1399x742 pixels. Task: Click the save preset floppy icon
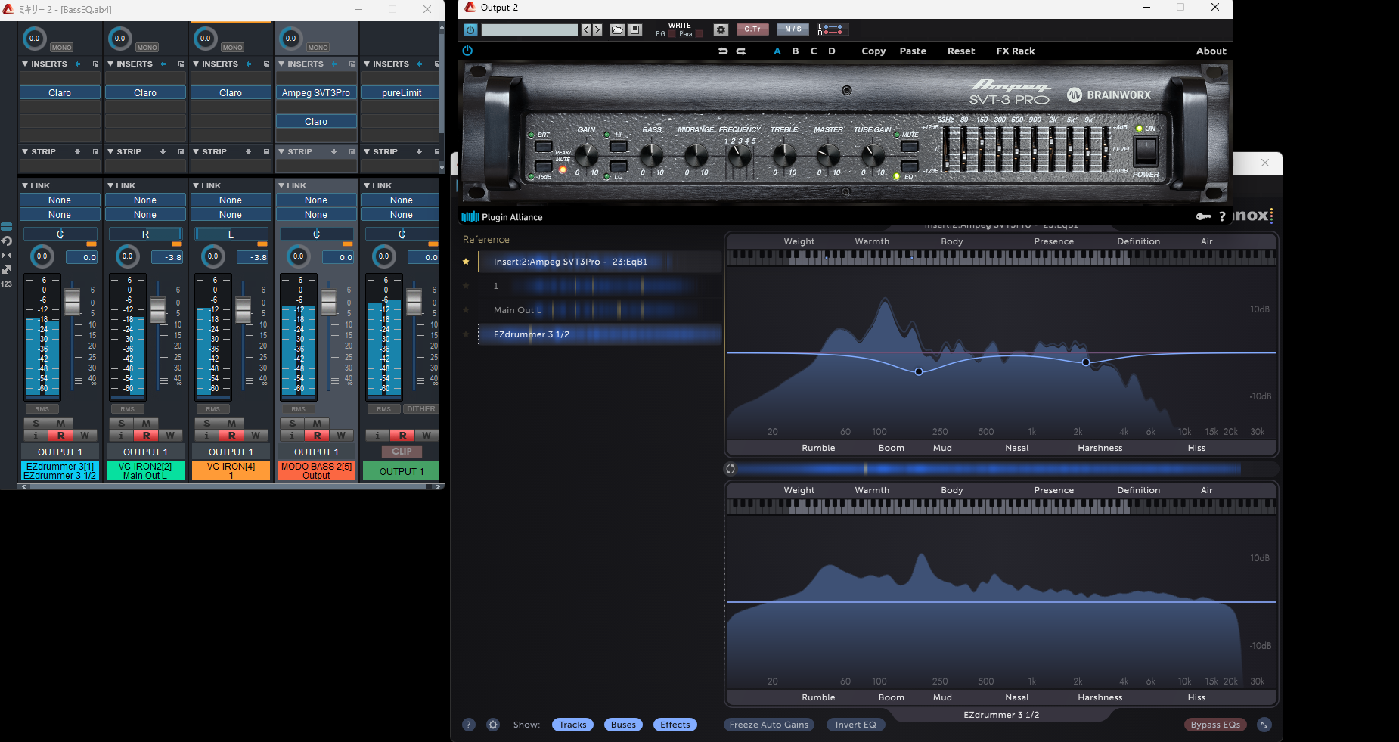click(635, 30)
